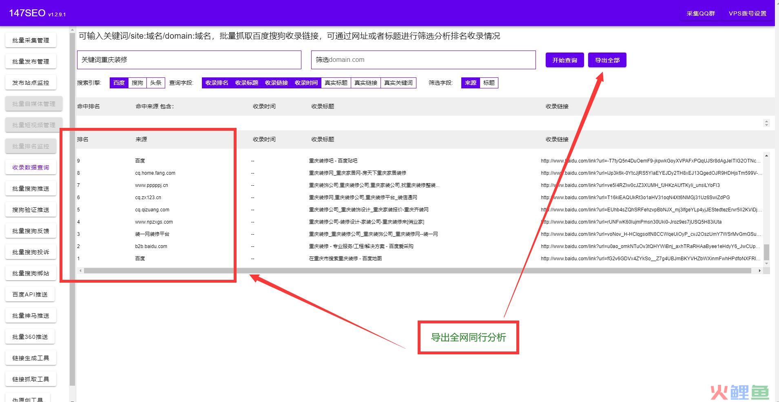
Task: Open 批量采集管理 in sidebar
Action: [31, 40]
